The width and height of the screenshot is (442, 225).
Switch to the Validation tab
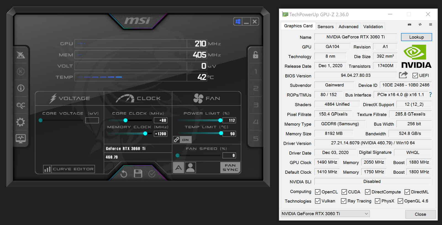point(373,26)
